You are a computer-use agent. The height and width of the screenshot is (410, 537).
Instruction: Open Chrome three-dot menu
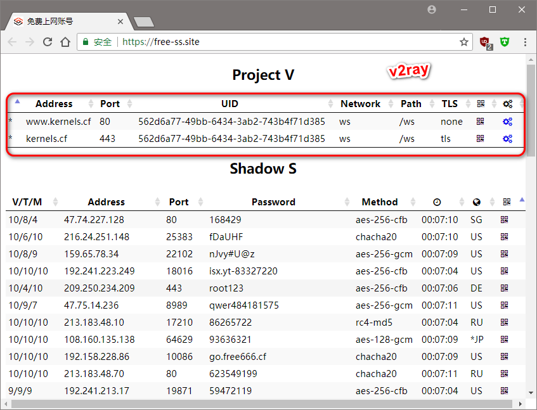(525, 42)
